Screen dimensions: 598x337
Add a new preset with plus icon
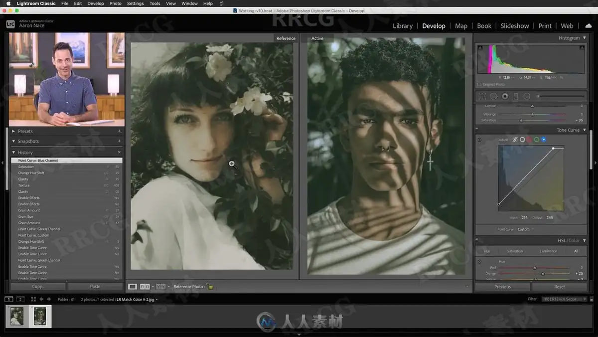point(119,131)
